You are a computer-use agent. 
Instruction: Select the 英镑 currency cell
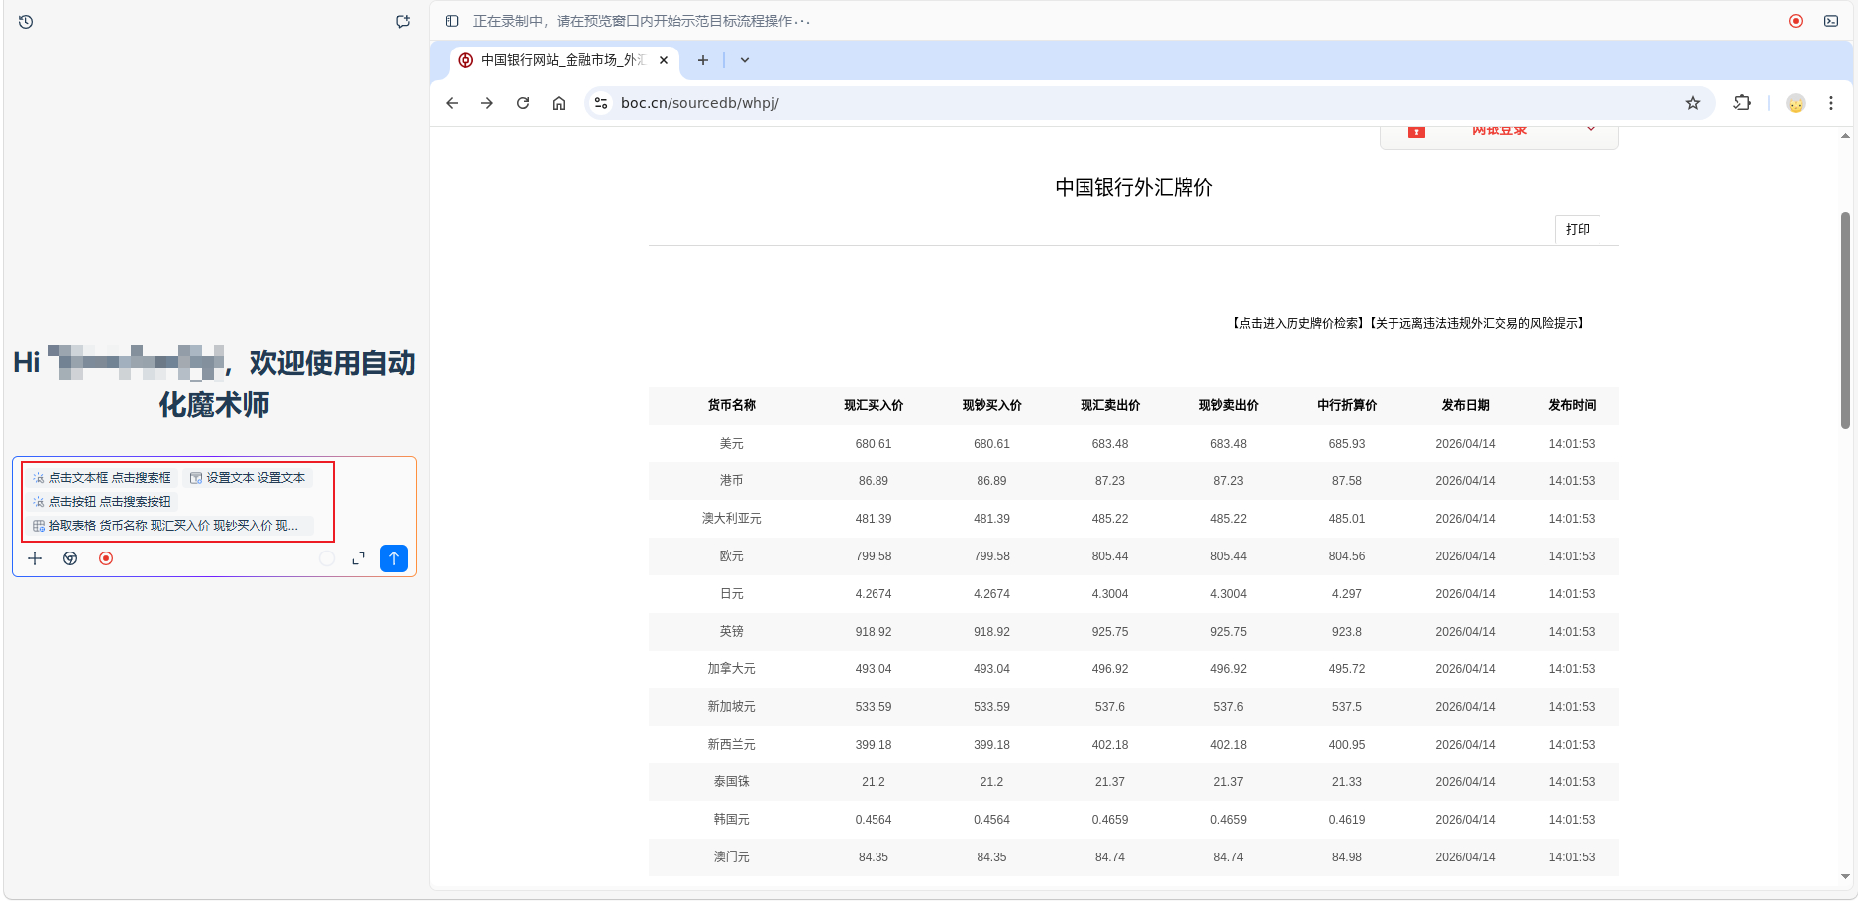coord(732,632)
